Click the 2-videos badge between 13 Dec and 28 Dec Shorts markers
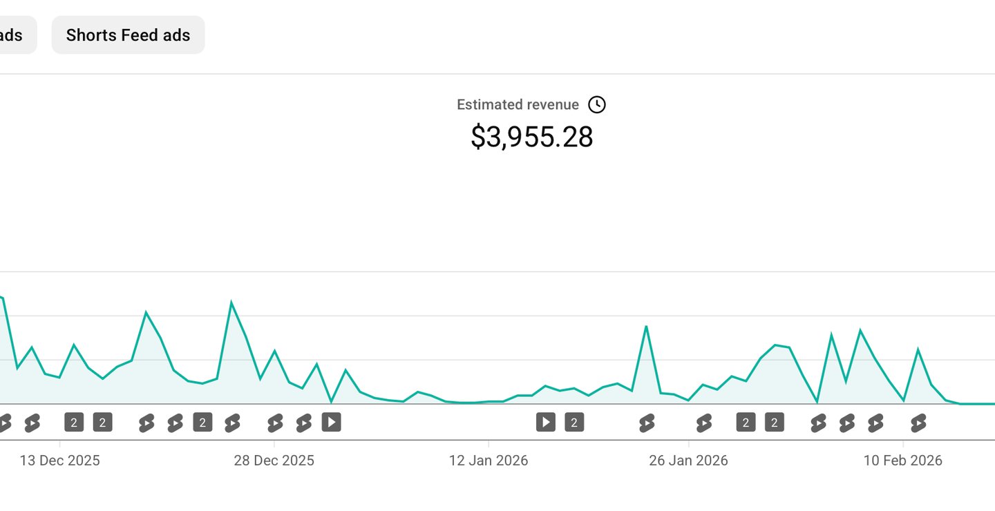Viewport: 995px width, 511px height. (x=202, y=422)
